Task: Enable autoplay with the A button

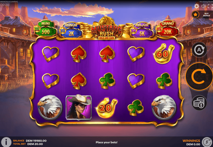Action: (199, 50)
